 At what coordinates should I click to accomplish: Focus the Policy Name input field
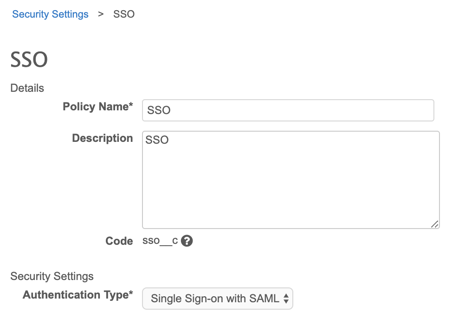(x=288, y=110)
